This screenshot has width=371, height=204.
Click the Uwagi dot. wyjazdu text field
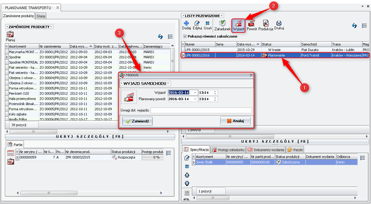(x=201, y=110)
